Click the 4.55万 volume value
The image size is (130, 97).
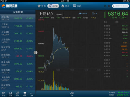(x=93, y=18)
